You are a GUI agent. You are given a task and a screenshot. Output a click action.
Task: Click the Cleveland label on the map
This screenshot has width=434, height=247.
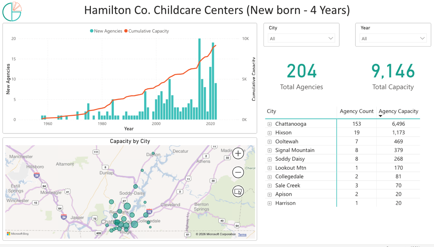[x=170, y=205]
